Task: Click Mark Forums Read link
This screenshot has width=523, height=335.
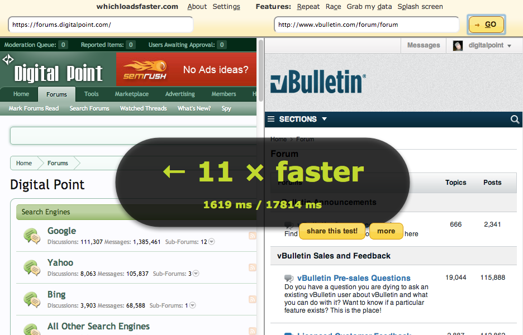Action: (34, 108)
